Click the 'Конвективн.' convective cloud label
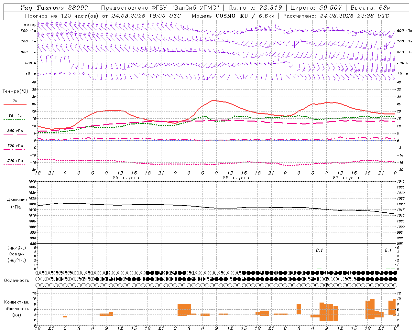Viewport: 414px width, 331px height. tap(17, 302)
